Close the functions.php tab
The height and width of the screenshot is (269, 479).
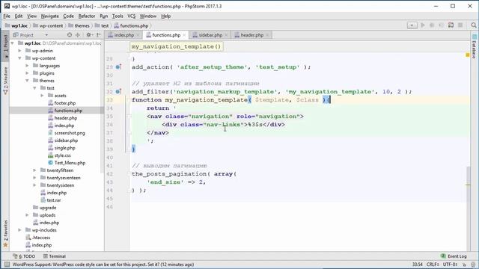[184, 35]
